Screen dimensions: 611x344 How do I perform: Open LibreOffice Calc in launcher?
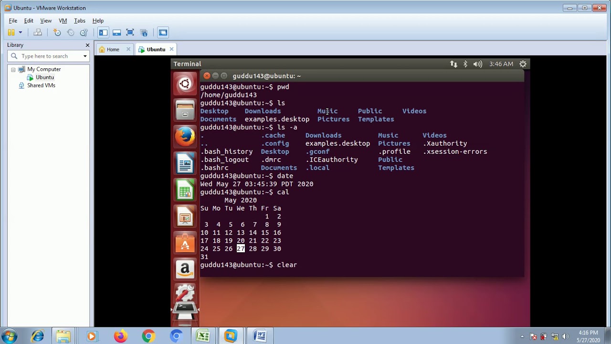click(185, 190)
